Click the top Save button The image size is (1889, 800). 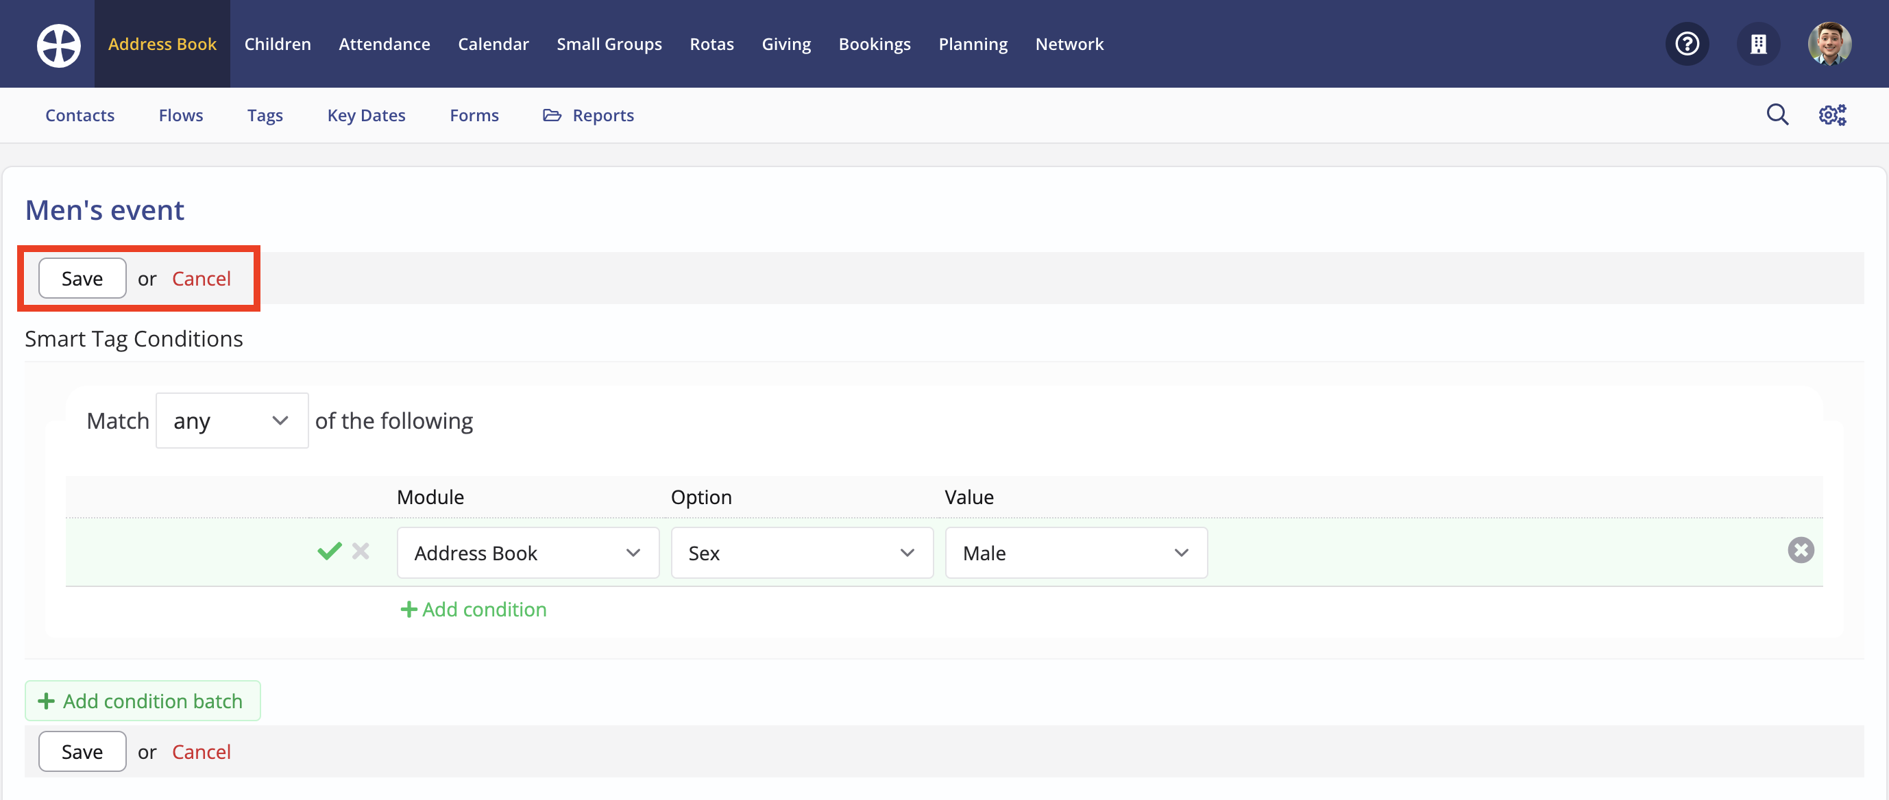(x=82, y=278)
